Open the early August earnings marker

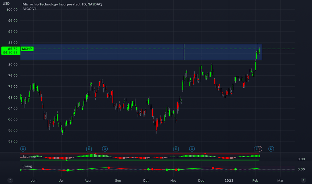tap(89, 149)
